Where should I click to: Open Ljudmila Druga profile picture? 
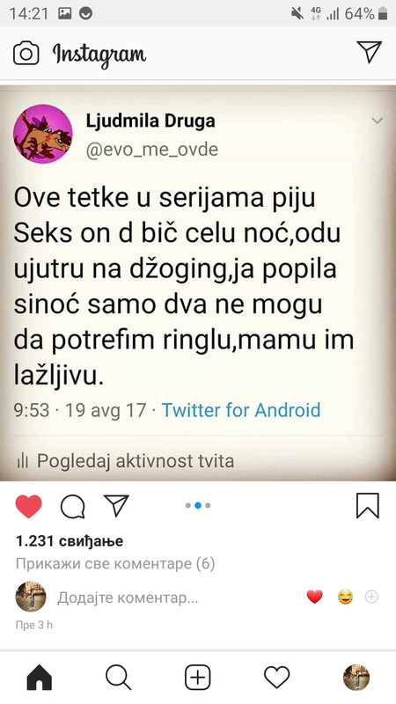pyautogui.click(x=42, y=134)
